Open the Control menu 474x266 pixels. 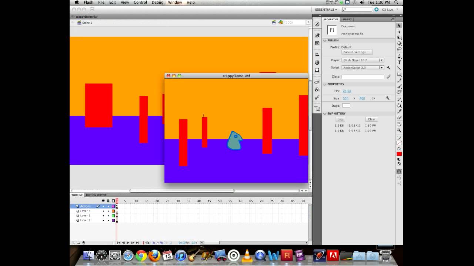pos(140,2)
